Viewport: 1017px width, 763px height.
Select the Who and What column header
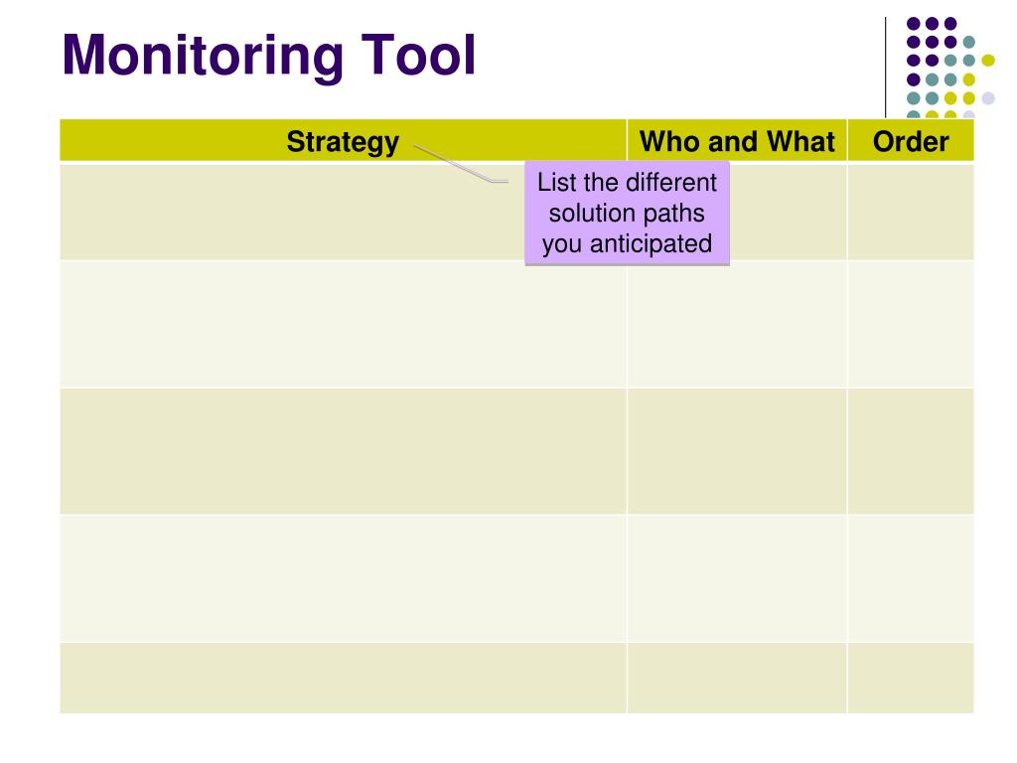737,141
